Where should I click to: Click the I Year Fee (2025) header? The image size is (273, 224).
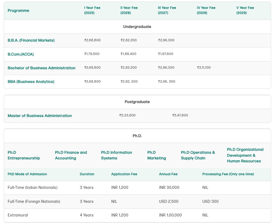(92, 10)
